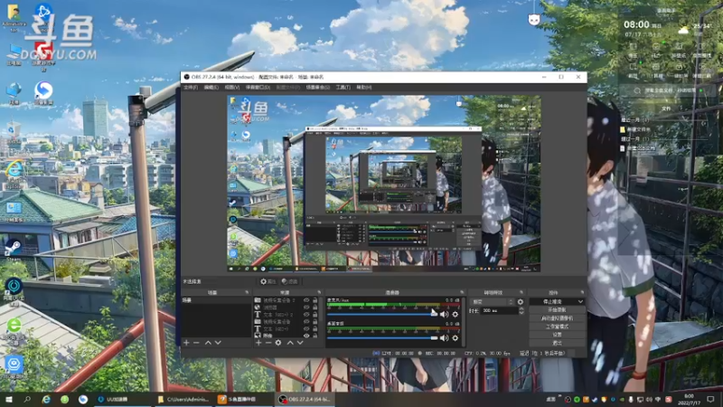Add a new scene with the plus icon

click(186, 343)
